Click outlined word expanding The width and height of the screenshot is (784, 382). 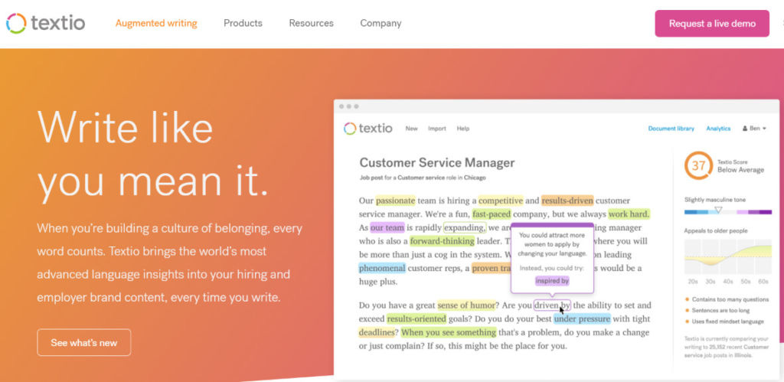coord(465,227)
